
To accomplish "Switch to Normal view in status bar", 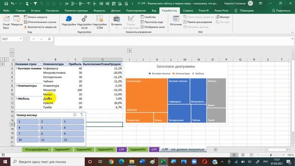I will 234,155.
